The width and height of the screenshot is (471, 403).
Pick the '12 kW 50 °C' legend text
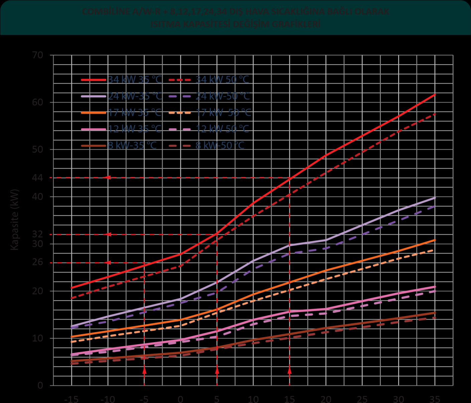click(x=222, y=129)
